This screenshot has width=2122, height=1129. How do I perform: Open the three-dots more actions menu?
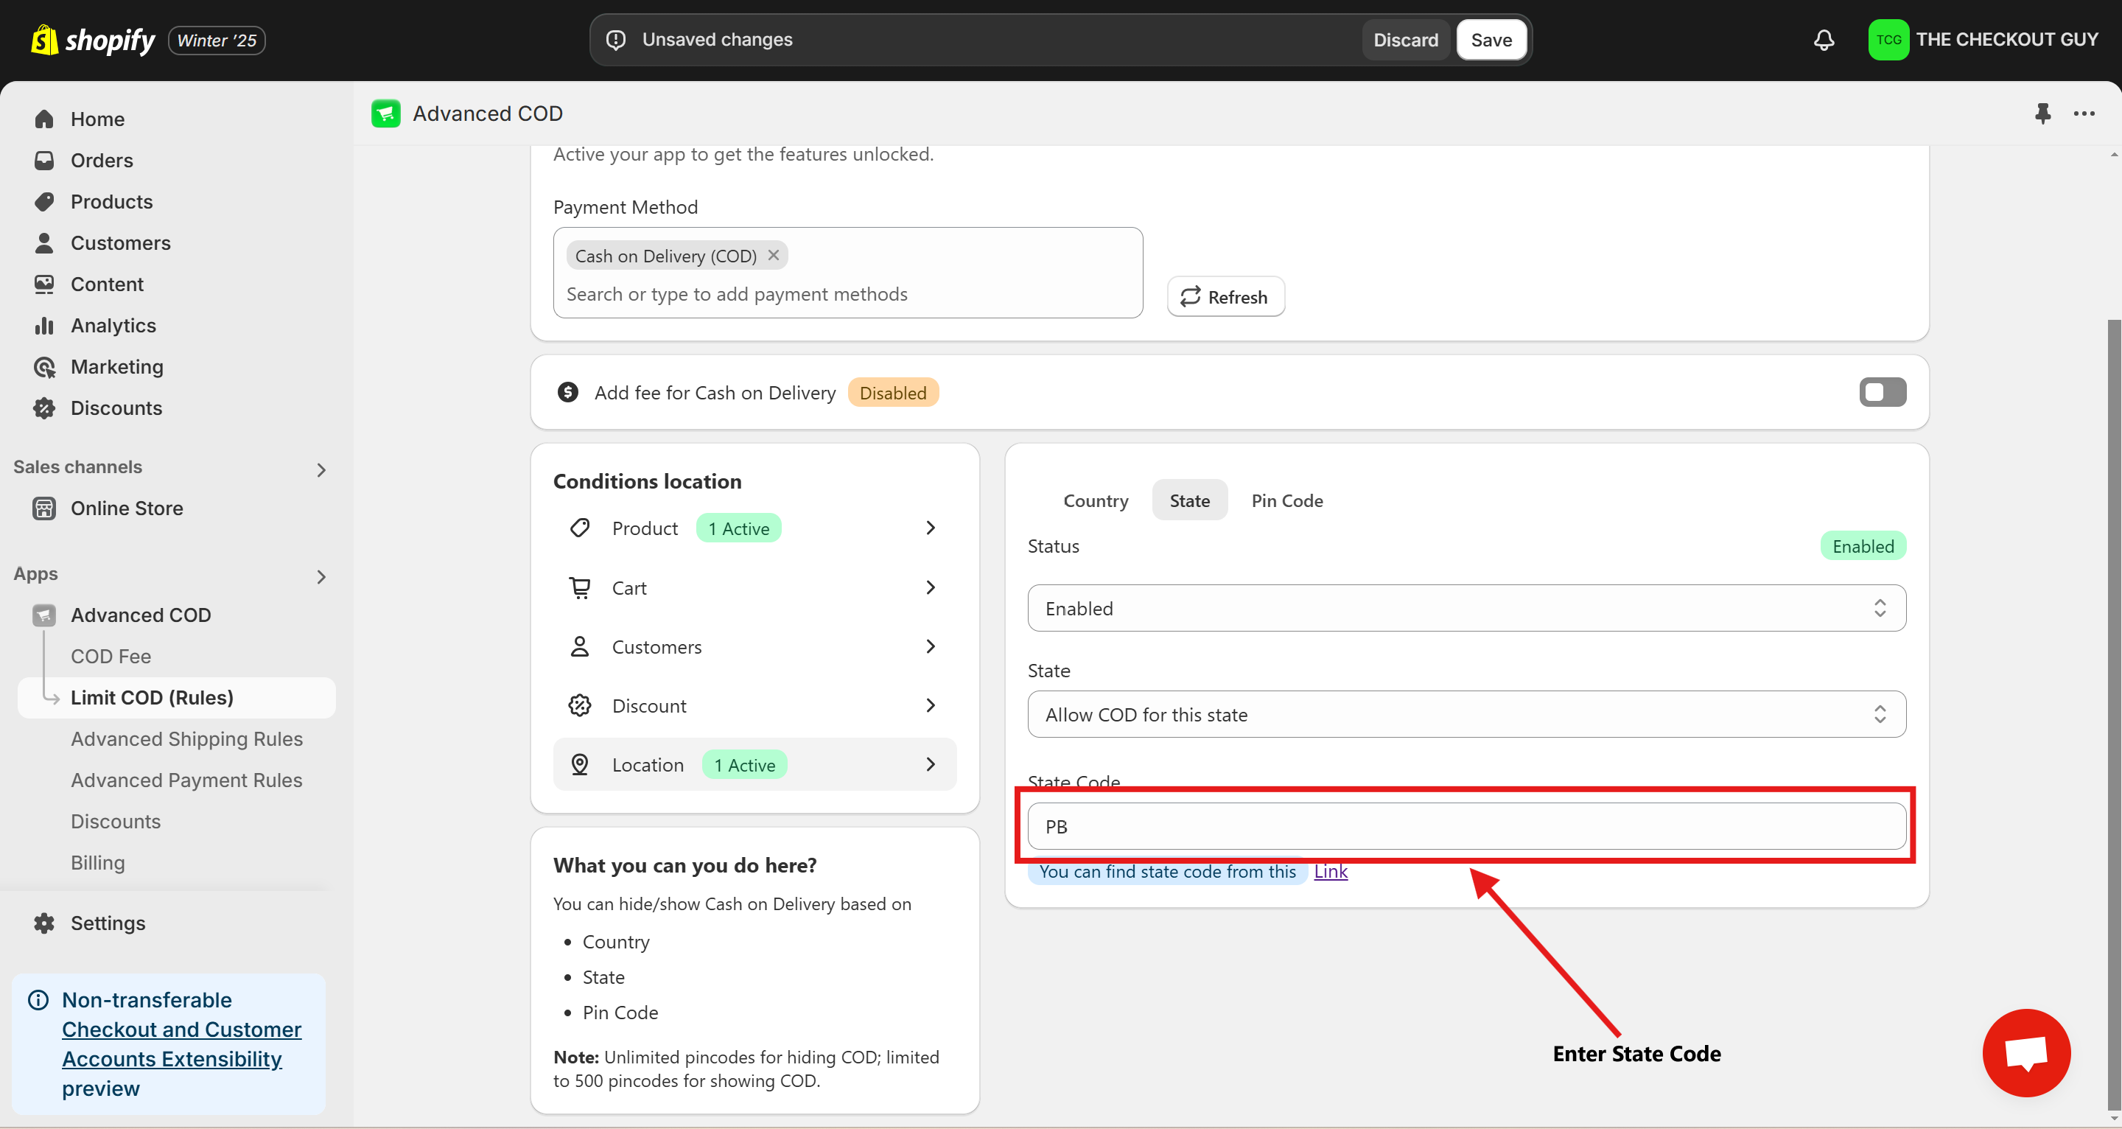(x=2083, y=113)
